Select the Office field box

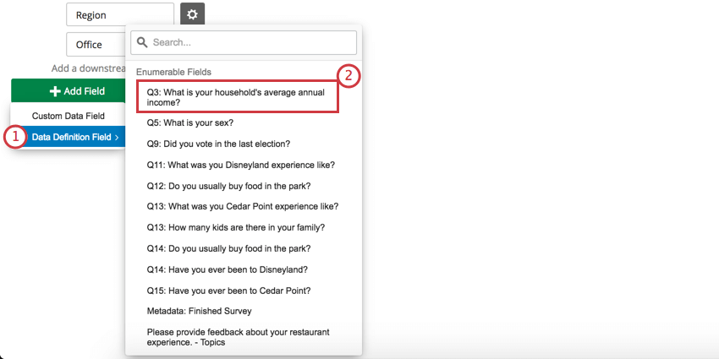tap(96, 45)
